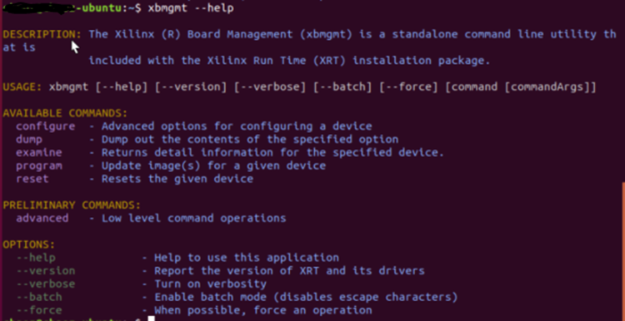This screenshot has width=625, height=321.
Task: Click the '--verbose' option in the options list
Action: click(46, 284)
